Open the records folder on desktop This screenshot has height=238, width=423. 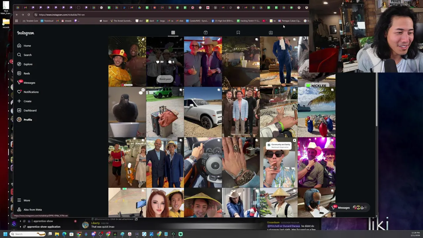pos(6,23)
